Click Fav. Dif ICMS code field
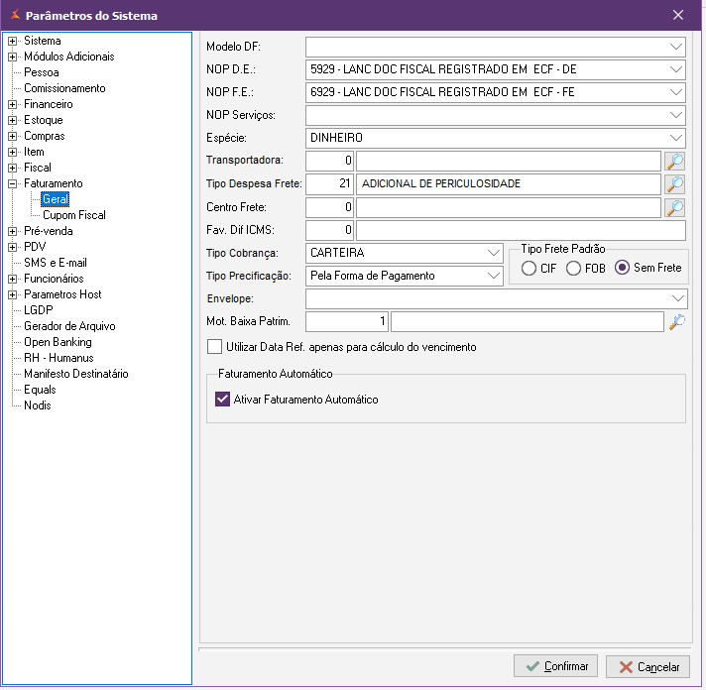Image resolution: width=706 pixels, height=690 pixels. coord(329,230)
